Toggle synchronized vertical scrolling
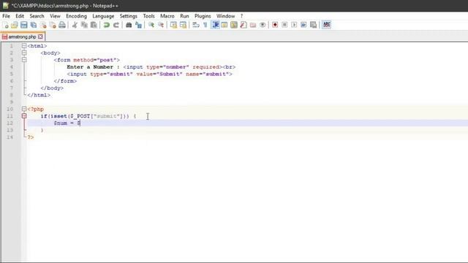468x263 pixels. tap(173, 25)
